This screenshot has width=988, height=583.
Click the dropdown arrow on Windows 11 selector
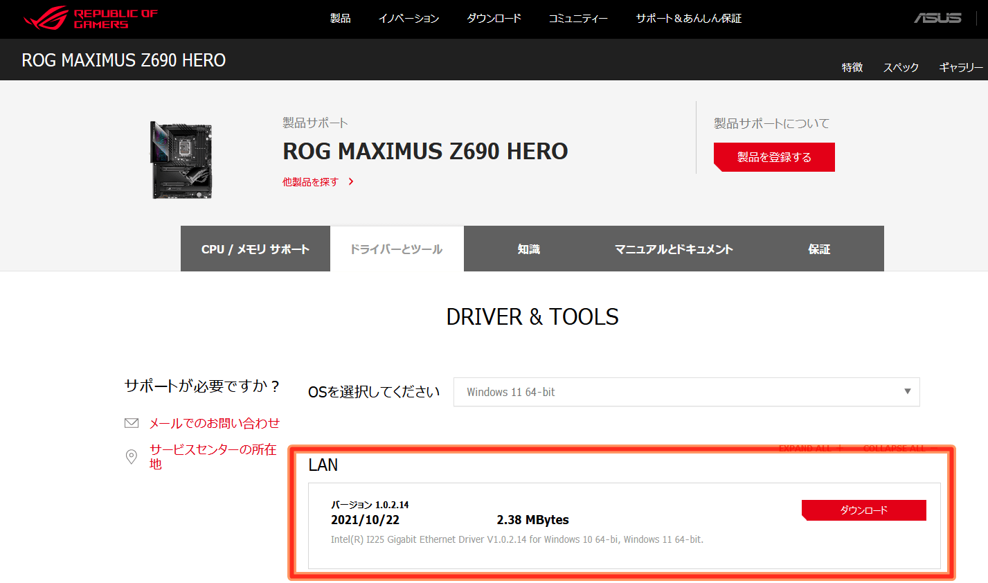[x=907, y=392]
